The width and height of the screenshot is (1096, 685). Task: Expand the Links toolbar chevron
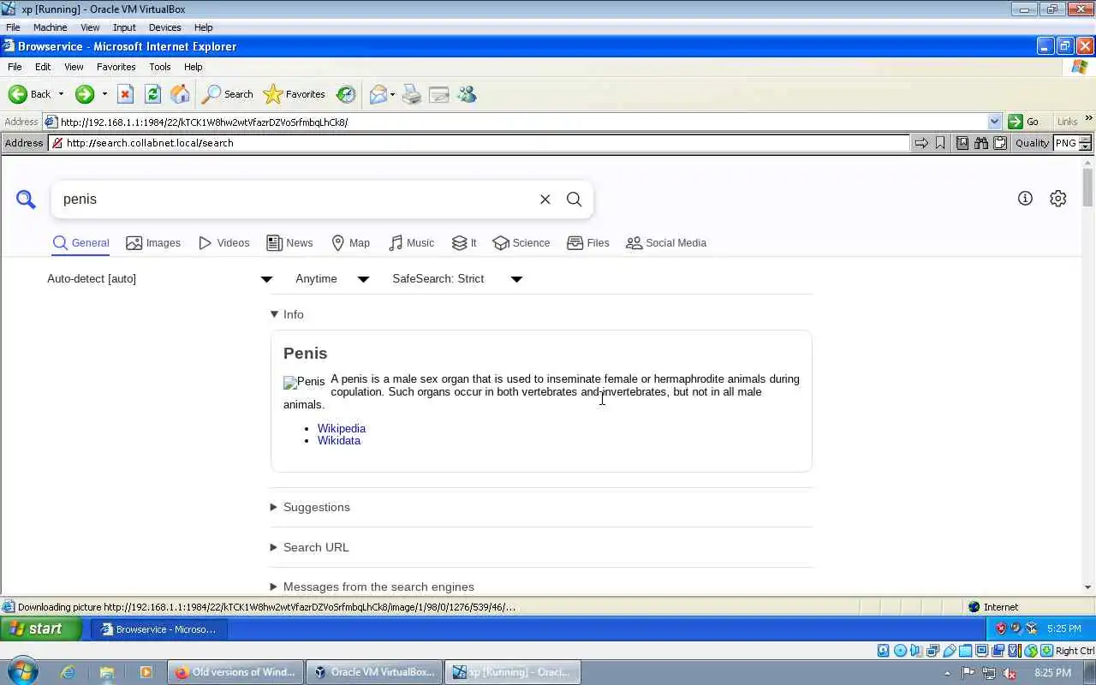(1089, 119)
